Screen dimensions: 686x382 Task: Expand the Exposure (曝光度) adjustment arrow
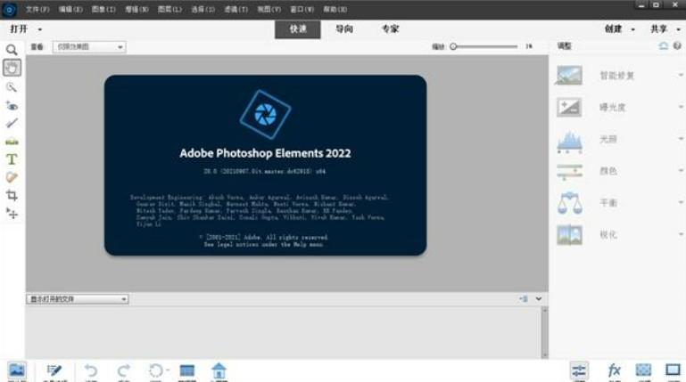(681, 107)
